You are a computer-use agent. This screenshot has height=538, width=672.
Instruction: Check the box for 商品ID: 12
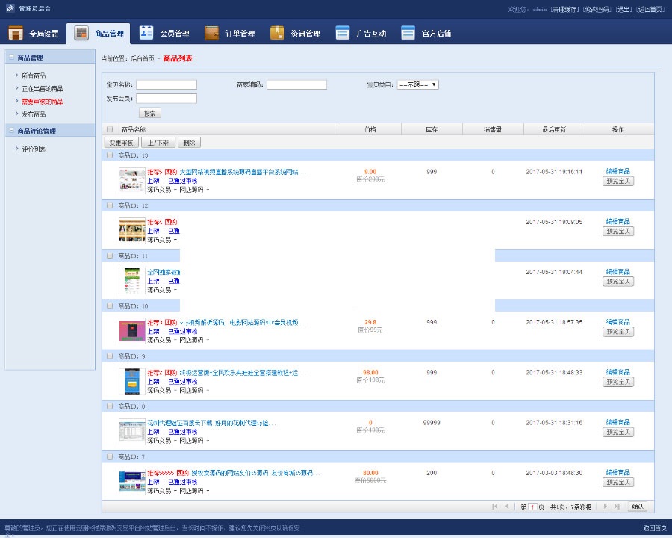tap(110, 205)
